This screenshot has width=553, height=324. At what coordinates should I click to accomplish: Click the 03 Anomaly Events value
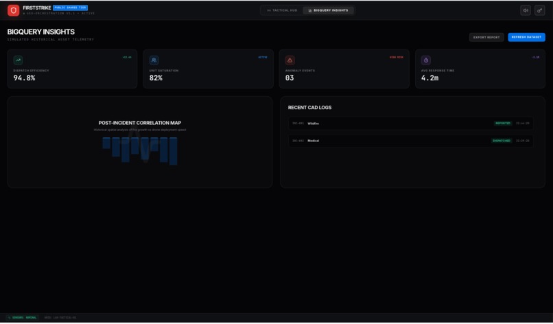click(x=290, y=78)
